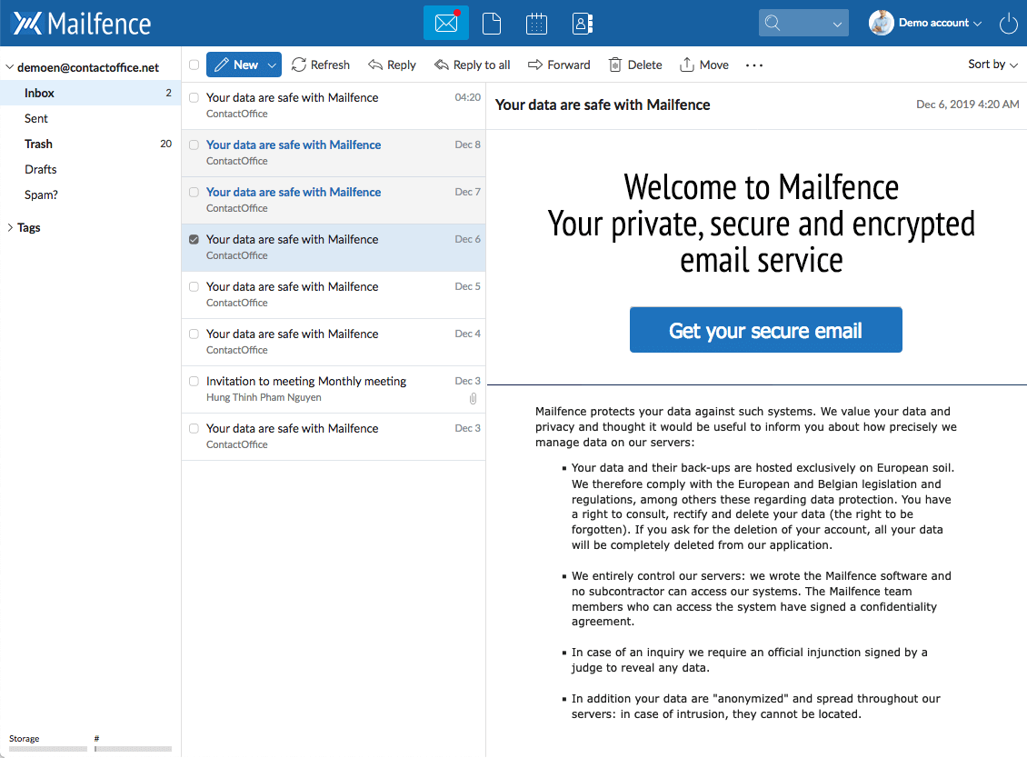Open the Contacts section
The width and height of the screenshot is (1027, 758).
coord(582,23)
